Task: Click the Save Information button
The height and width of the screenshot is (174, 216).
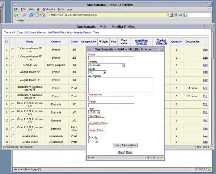Action: pyautogui.click(x=125, y=145)
